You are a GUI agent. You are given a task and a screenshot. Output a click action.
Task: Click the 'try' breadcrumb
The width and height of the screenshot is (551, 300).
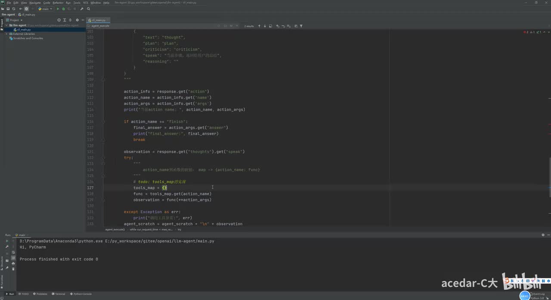[x=180, y=230]
